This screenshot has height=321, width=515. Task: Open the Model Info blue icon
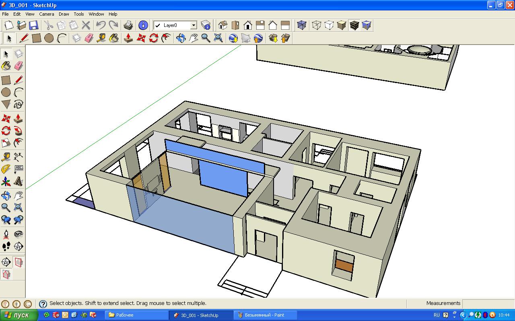click(x=143, y=25)
